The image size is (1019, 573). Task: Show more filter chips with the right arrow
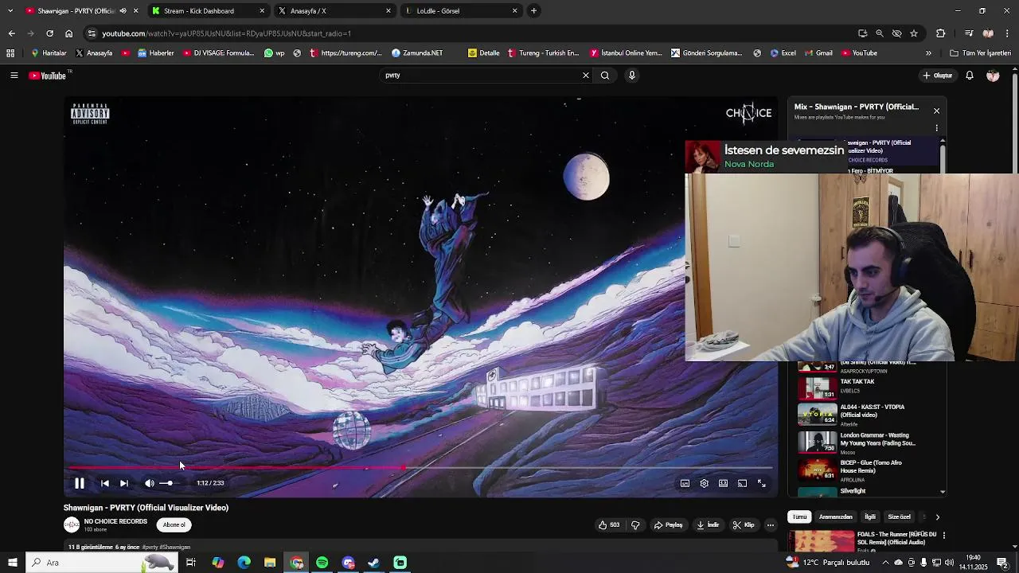pyautogui.click(x=937, y=517)
